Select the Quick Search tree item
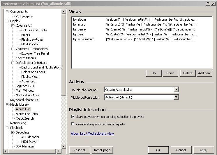 pos(24,118)
